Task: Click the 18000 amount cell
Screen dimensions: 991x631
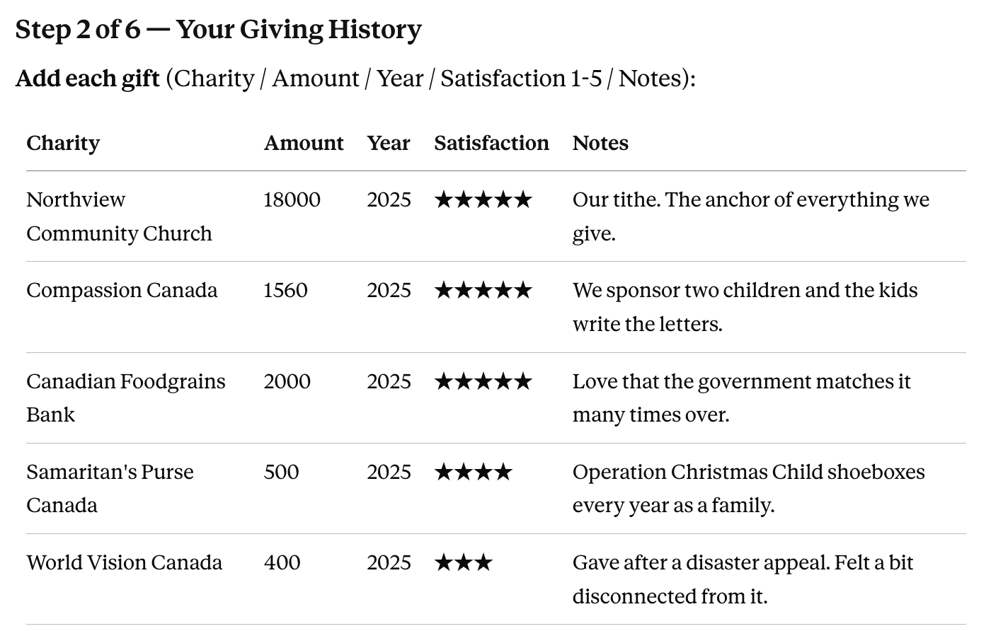Action: tap(292, 200)
